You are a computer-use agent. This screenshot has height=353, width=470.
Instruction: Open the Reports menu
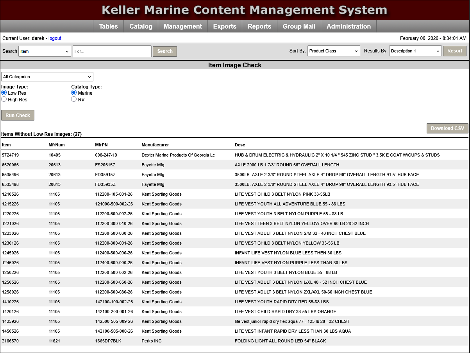point(259,26)
